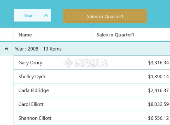Screen dimensions: 170x125
Task: Click the Sales in Quarter1 drop area
Action: click(x=105, y=16)
